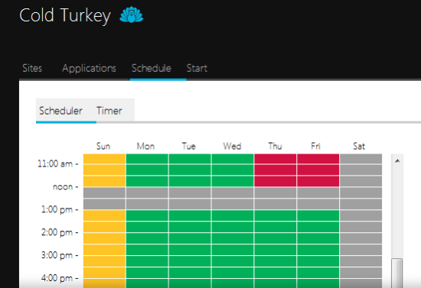Toggle Thursday's gray 12:30 pm half-hour block
This screenshot has width=421, height=288.
click(x=276, y=204)
